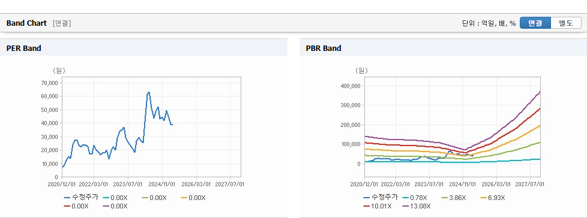Viewport: 587px width, 218px height.
Task: Toggle the 0.78X legend entry
Action: 415,198
